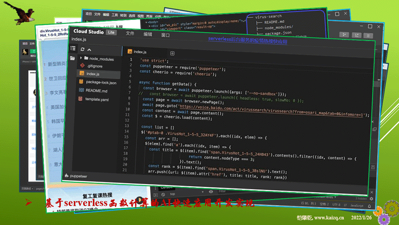The height and width of the screenshot is (225, 399).
Task: Open the hamburger menu in back window toolbar
Action: click(368, 36)
